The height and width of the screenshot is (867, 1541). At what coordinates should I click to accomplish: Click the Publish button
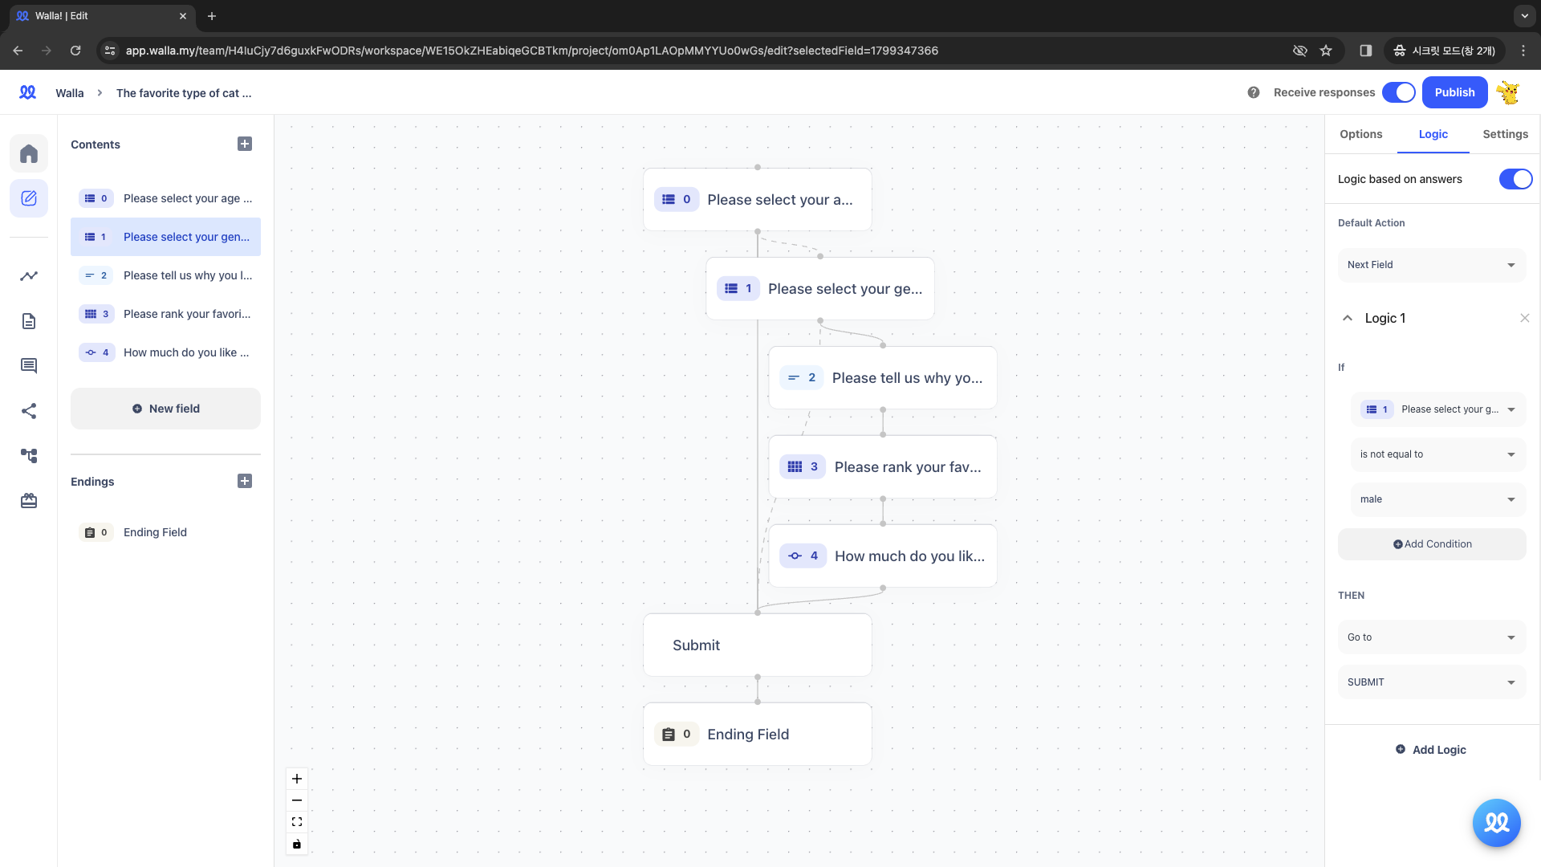(1454, 92)
